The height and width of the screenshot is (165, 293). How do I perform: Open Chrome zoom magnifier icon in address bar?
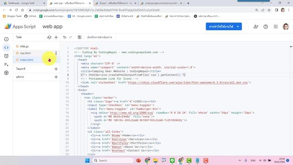[256, 10]
